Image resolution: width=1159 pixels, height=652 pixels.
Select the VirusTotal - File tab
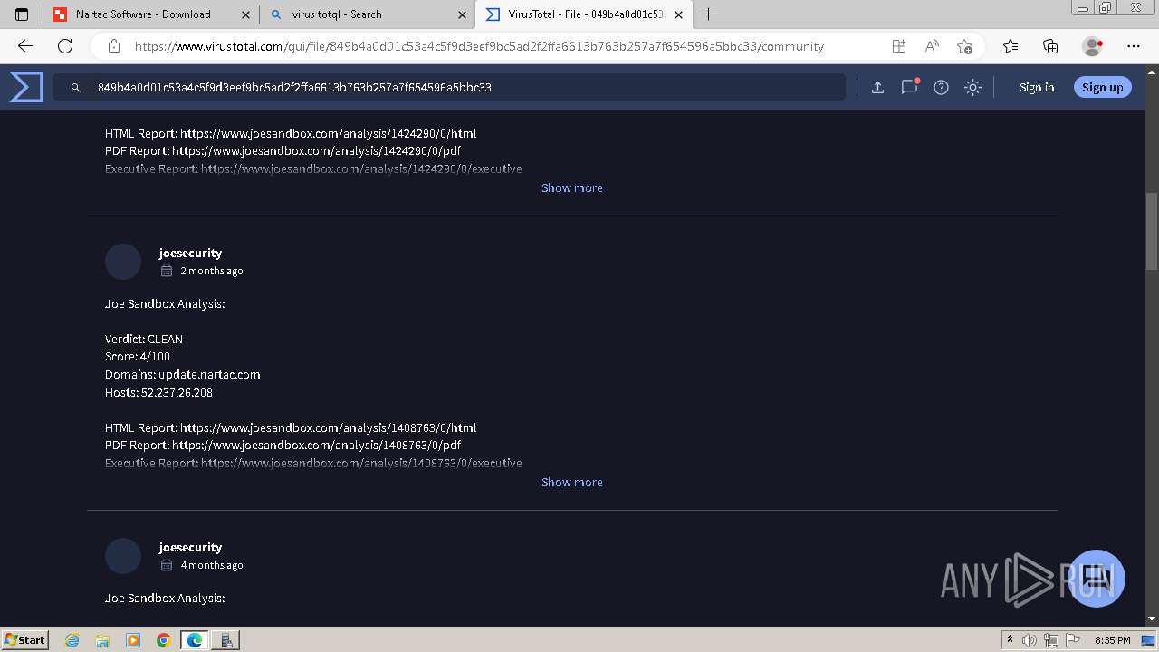[585, 14]
